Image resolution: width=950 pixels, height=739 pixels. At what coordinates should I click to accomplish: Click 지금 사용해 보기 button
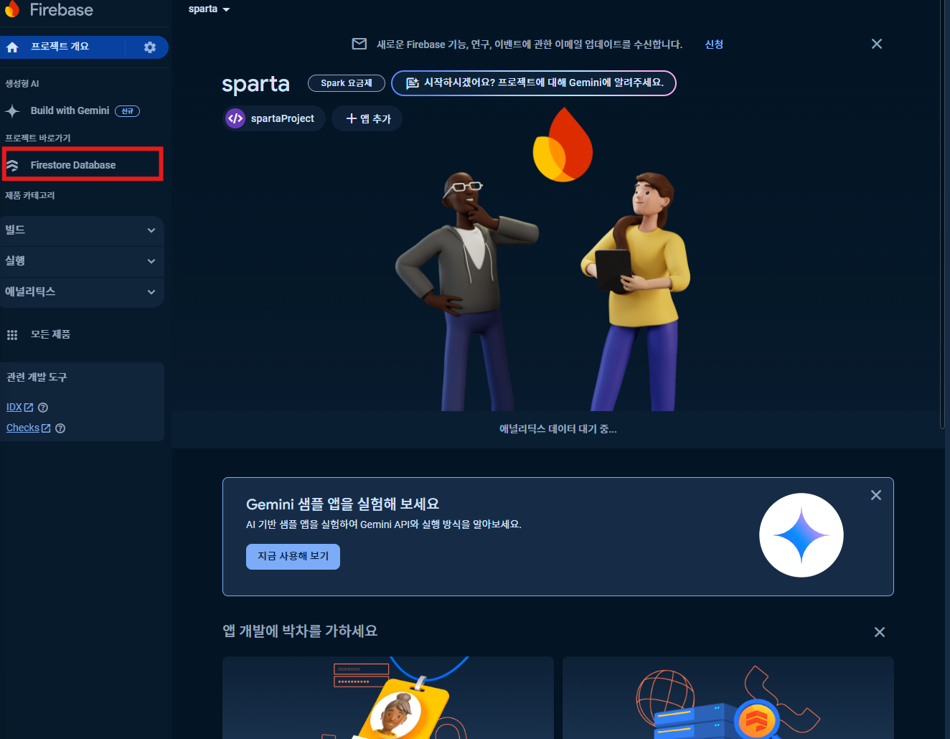293,557
